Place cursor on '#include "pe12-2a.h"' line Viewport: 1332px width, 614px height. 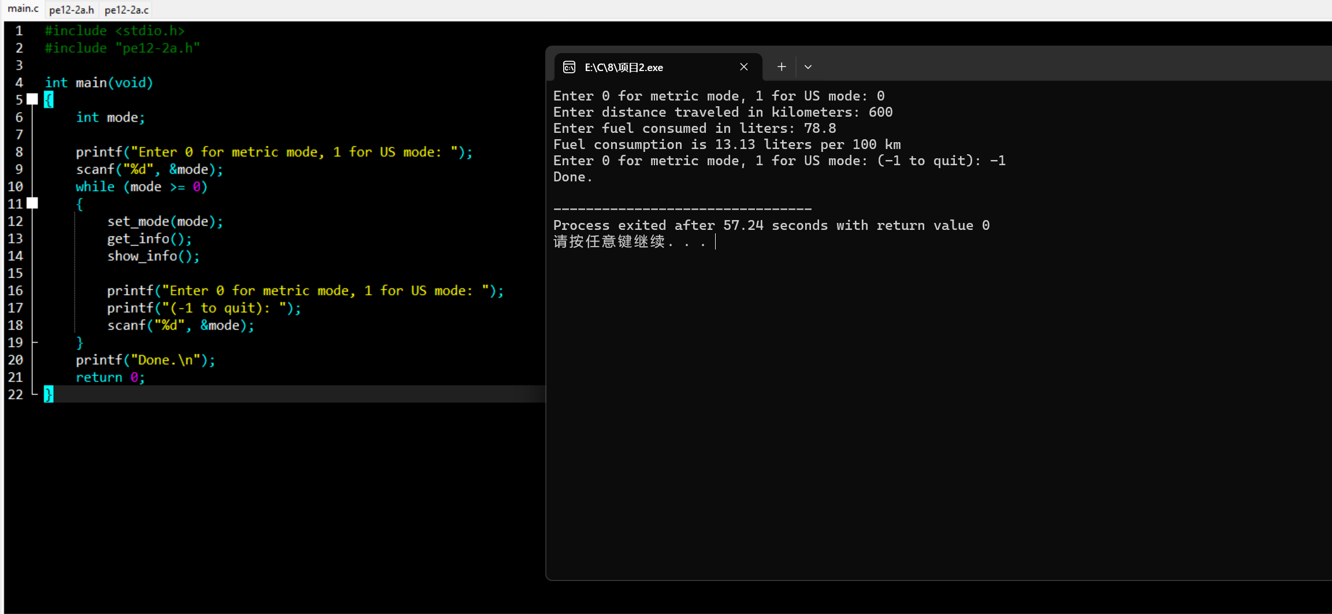(122, 48)
